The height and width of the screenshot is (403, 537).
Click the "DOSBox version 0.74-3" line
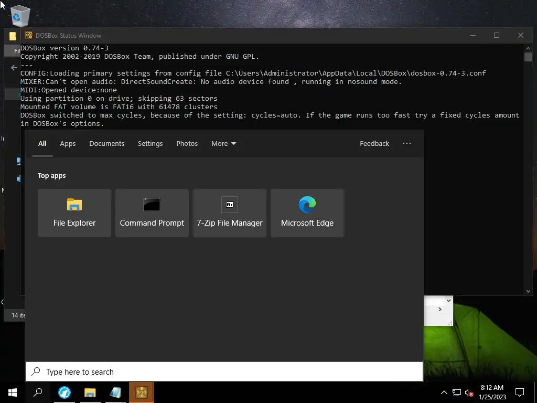65,48
